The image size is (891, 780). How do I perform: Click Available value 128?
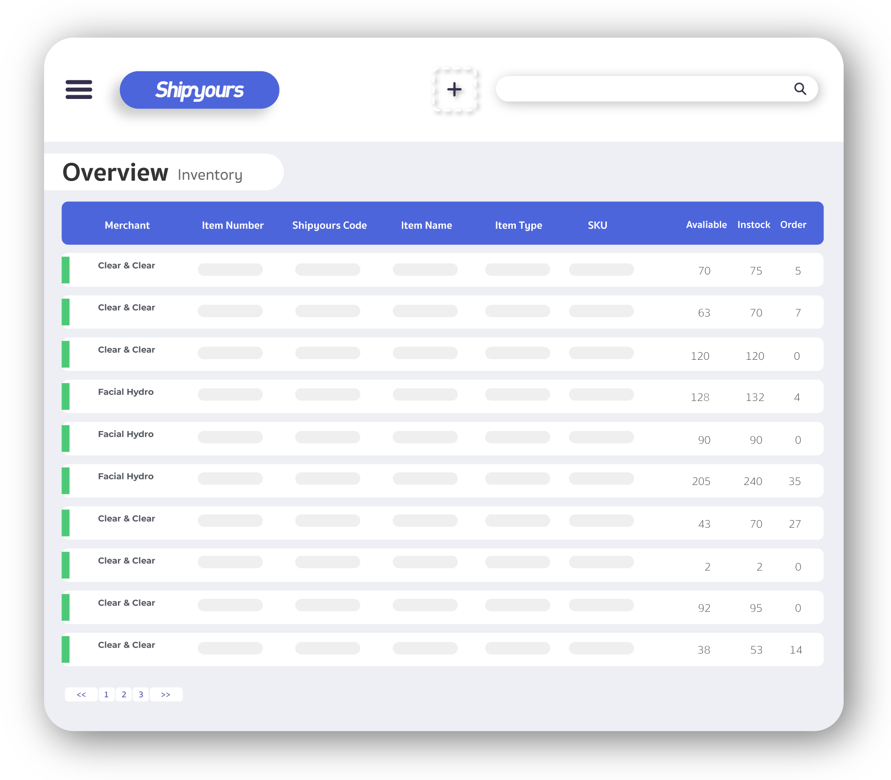[700, 397]
